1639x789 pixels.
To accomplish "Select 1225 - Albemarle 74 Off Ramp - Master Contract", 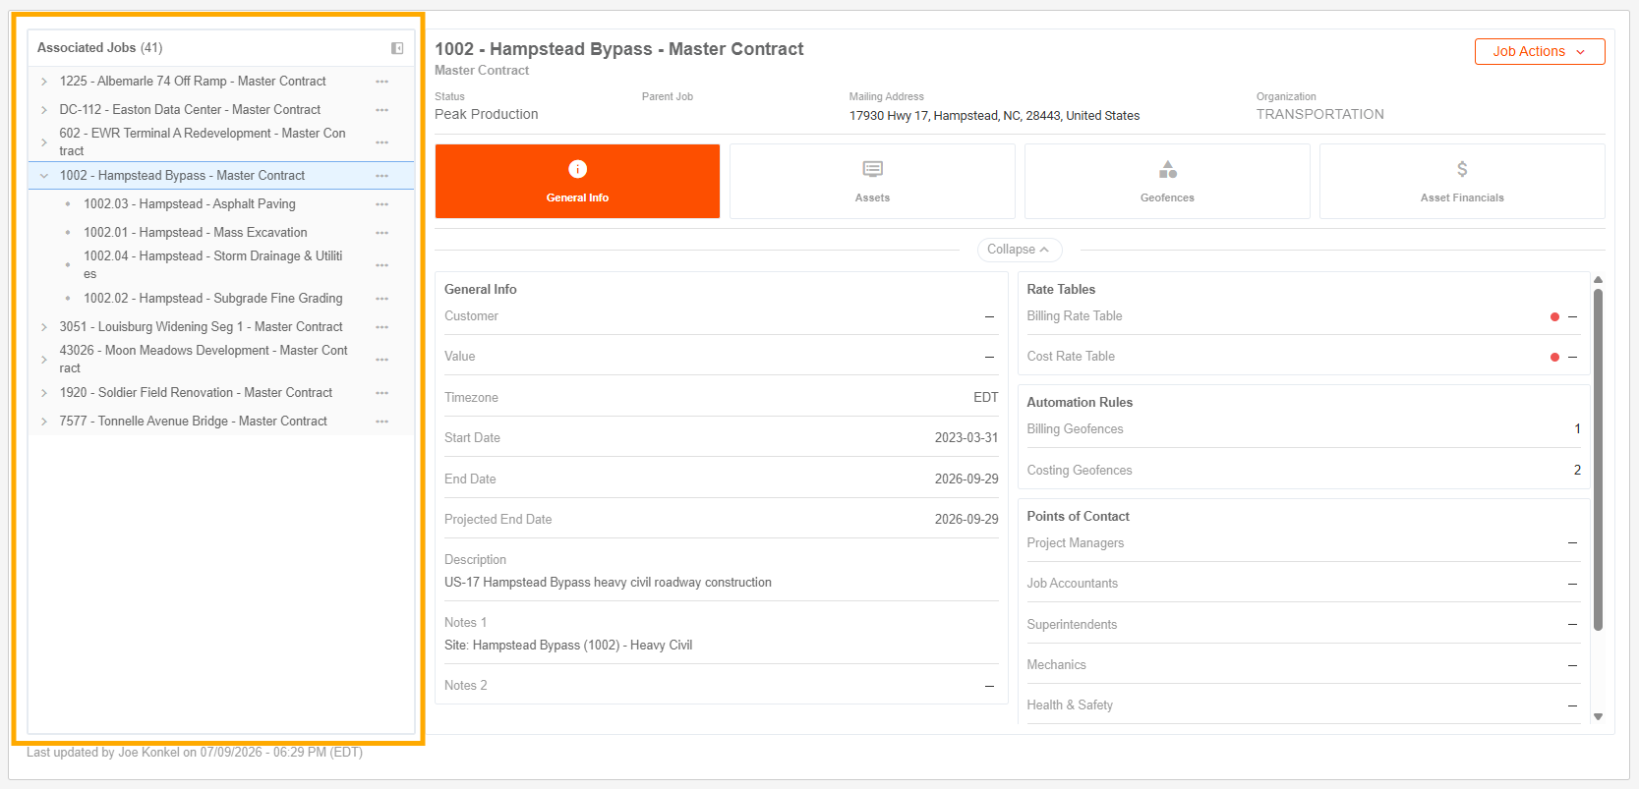I will click(193, 82).
